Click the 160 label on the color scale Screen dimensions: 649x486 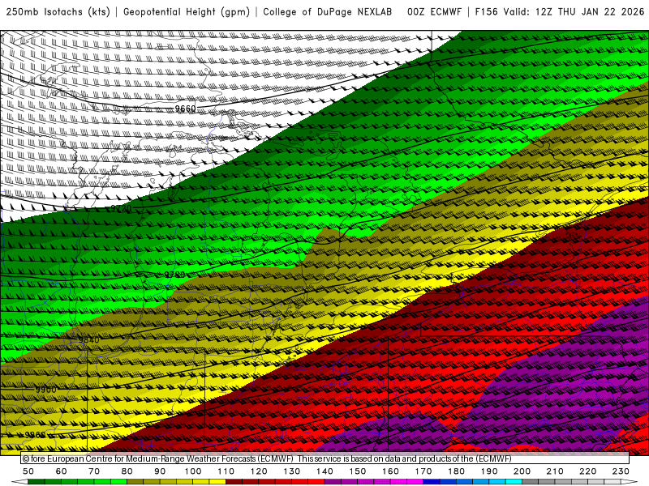(x=391, y=471)
